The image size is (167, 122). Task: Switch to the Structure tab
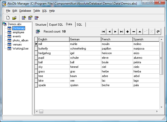(41, 25)
